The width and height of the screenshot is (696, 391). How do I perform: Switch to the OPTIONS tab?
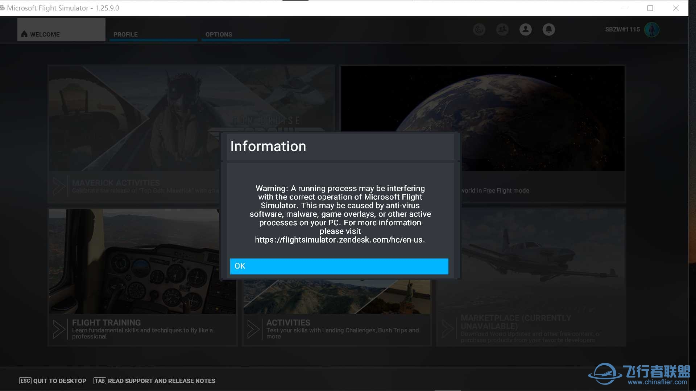(x=245, y=34)
